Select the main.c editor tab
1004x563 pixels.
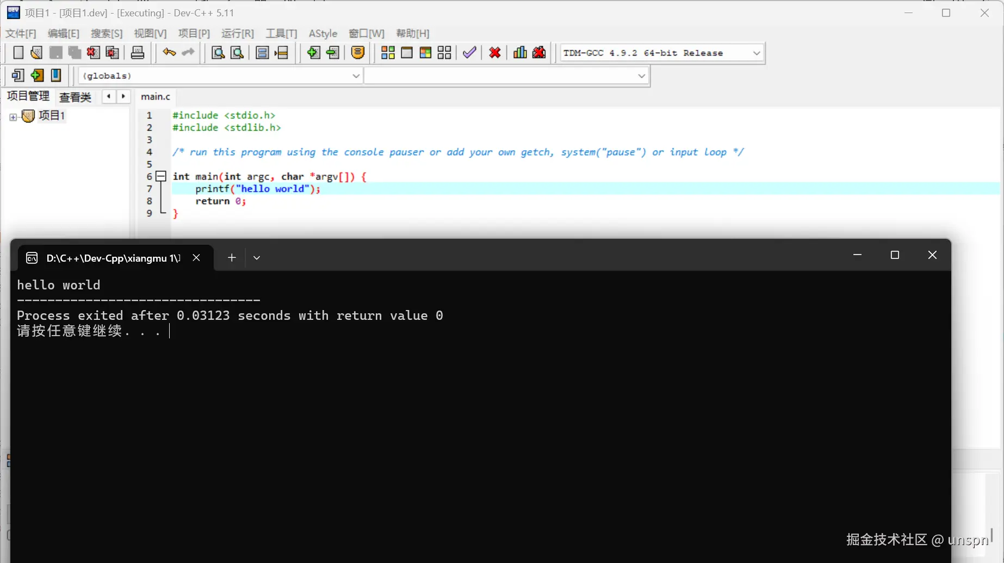point(156,96)
